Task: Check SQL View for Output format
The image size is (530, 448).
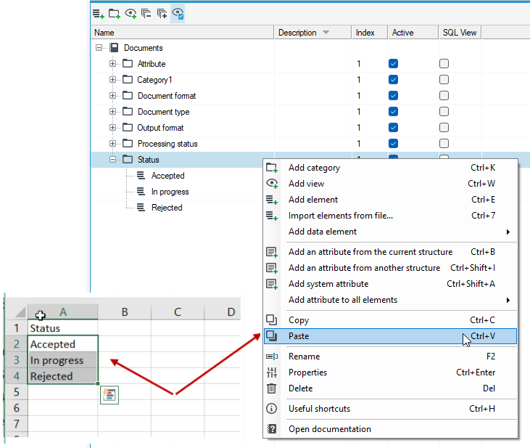Action: click(444, 127)
